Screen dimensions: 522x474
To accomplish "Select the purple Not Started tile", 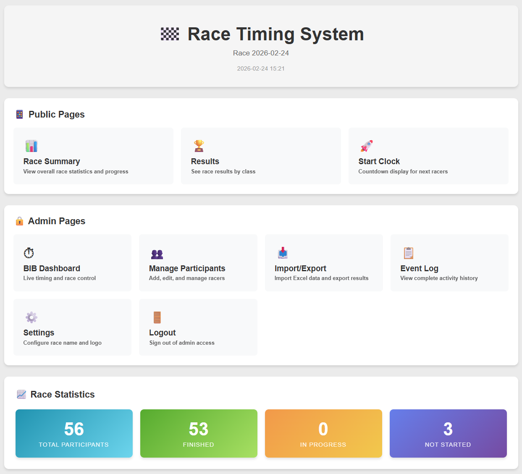I will tap(448, 433).
